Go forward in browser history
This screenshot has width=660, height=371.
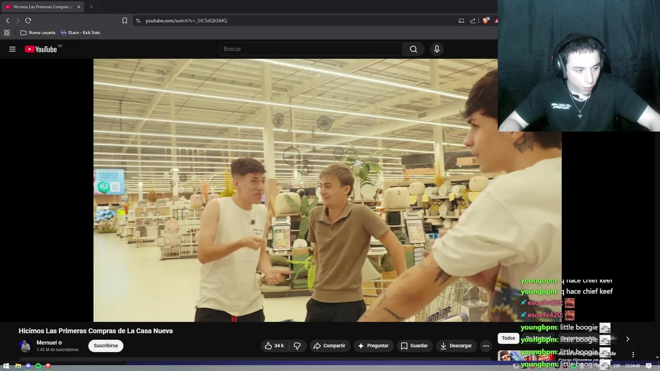click(x=18, y=21)
